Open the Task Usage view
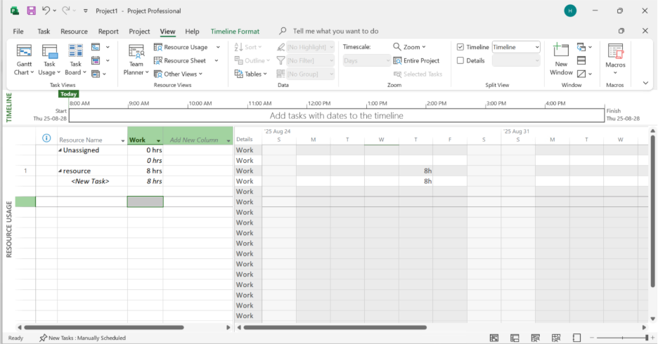Screen dimensions: 658x344 click(x=49, y=60)
